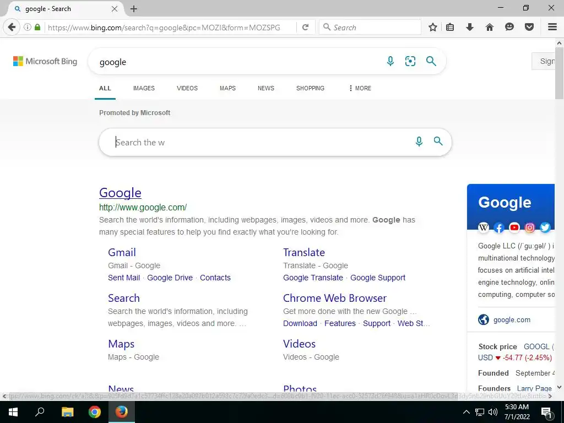Open the Hello chat smiley icon
The height and width of the screenshot is (423, 564).
tap(509, 27)
